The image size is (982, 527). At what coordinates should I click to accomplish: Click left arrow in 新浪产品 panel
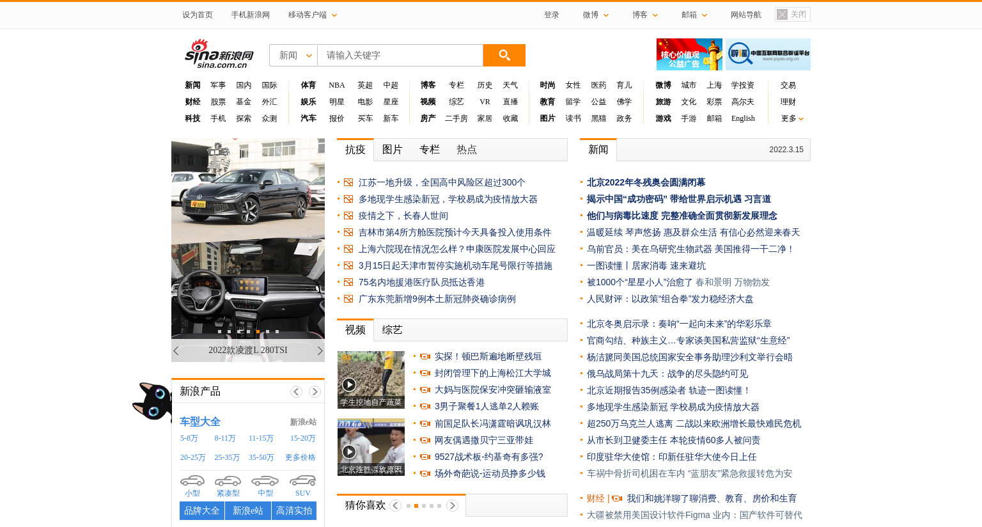(x=296, y=391)
